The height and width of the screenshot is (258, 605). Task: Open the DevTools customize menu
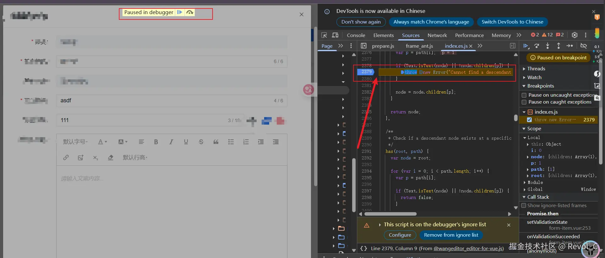pos(586,35)
